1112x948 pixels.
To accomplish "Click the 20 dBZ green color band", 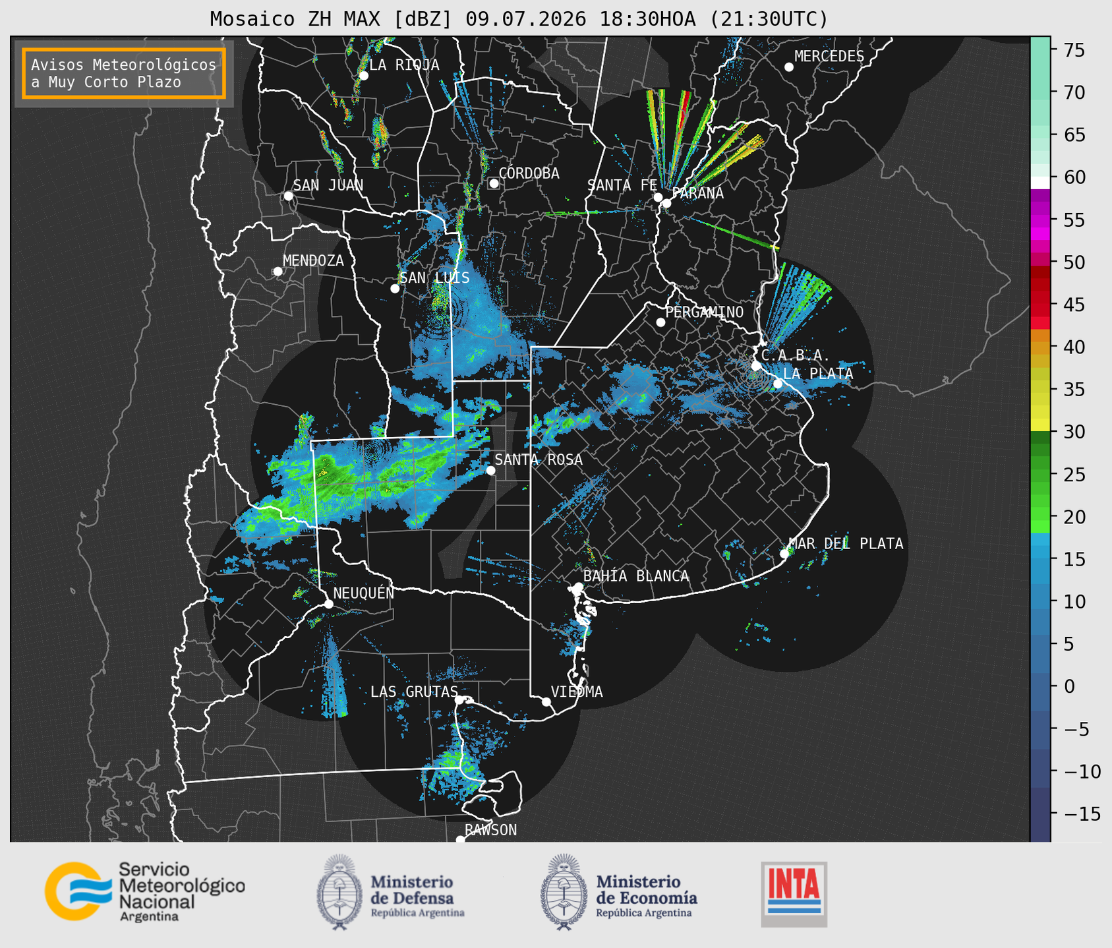I will coord(1040,518).
